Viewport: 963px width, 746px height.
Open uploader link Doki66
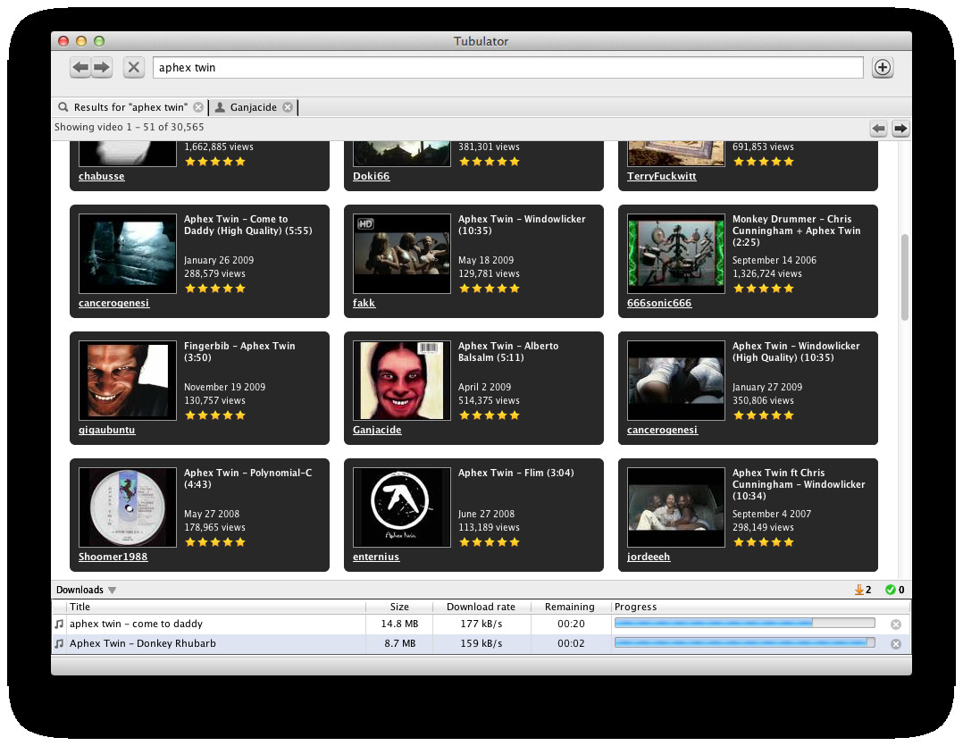pyautogui.click(x=371, y=176)
